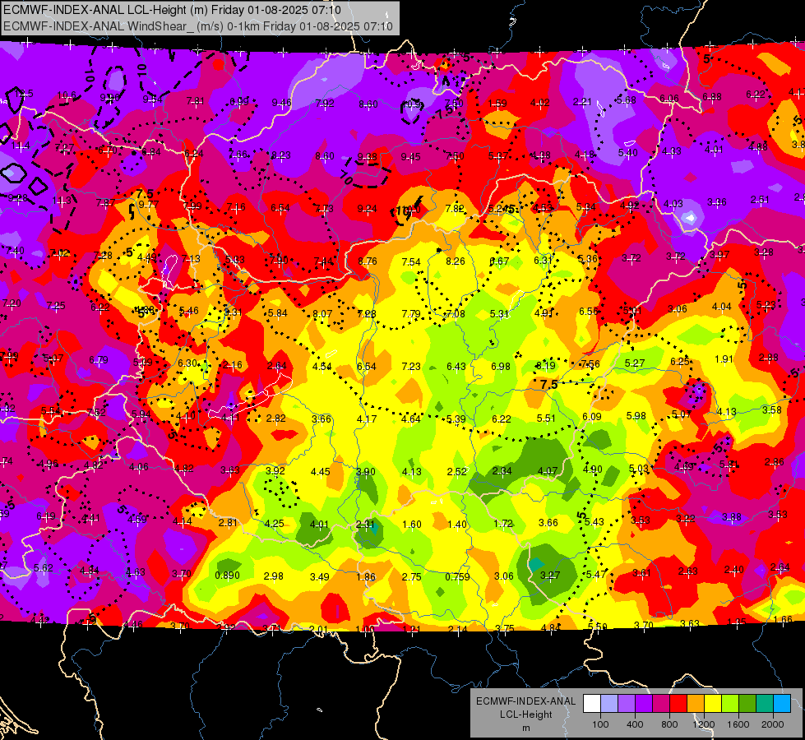
Task: Click the legend tick label 800
Action: click(x=669, y=724)
